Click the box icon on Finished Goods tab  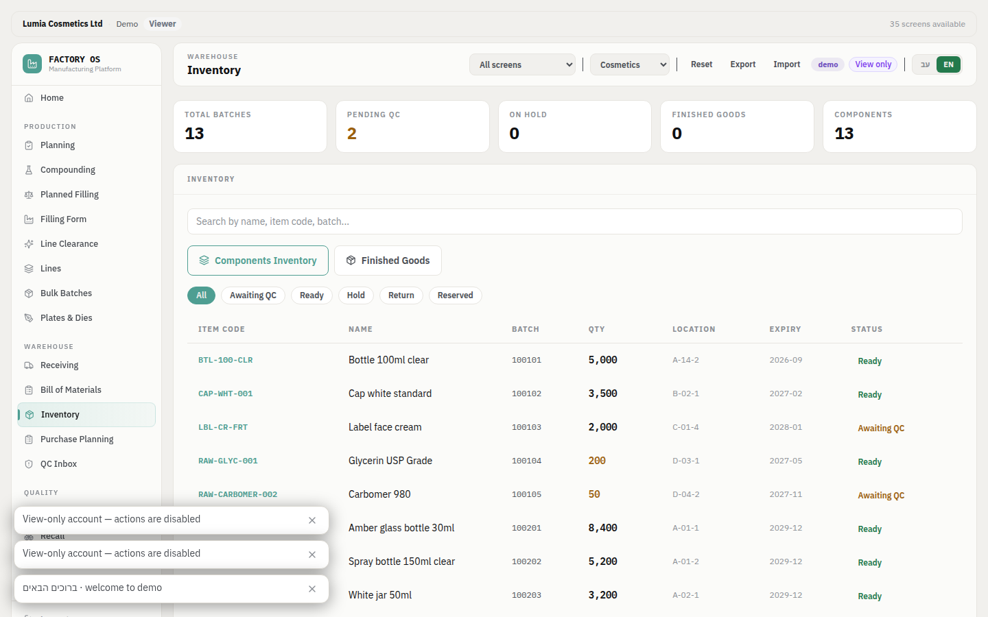coord(351,261)
